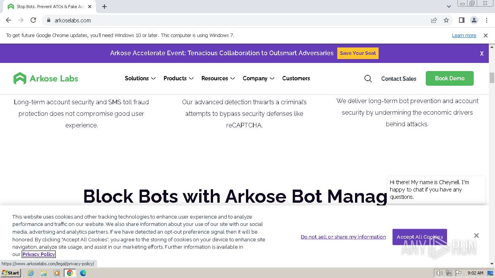Go back with the browser arrow
This screenshot has width=495, height=278.
[9, 20]
